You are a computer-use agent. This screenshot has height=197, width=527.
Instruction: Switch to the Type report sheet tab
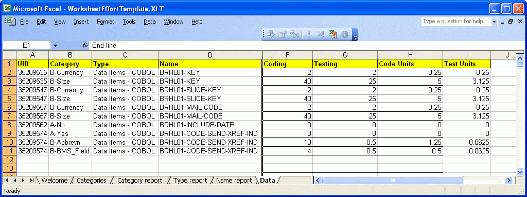[190, 180]
